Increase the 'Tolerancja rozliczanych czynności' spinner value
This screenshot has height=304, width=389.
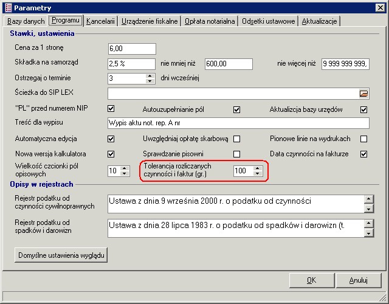pyautogui.click(x=257, y=168)
